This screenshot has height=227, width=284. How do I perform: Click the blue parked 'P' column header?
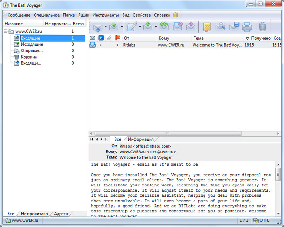(101, 38)
